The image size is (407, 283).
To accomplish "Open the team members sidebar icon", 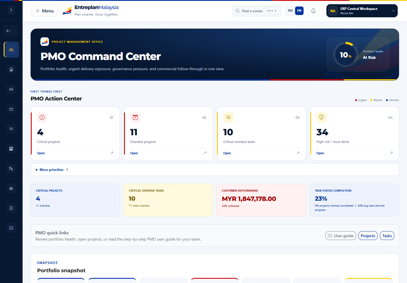I will [x=11, y=188].
